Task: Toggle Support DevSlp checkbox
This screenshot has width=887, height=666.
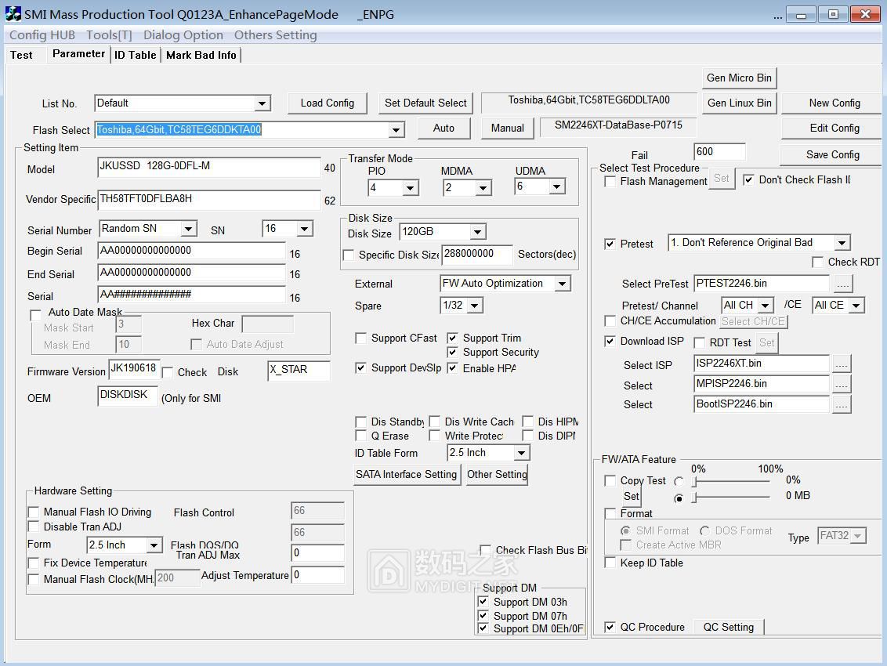Action: 360,367
